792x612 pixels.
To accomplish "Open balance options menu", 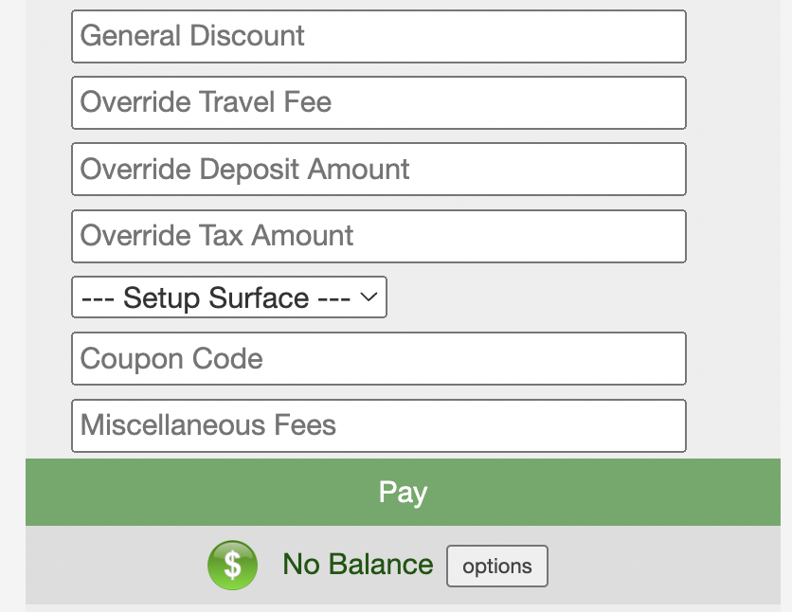I will coord(496,567).
